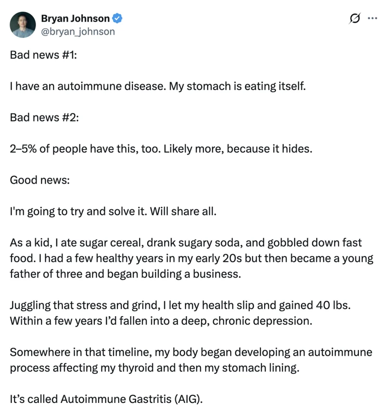Click the "Bad news #2:" line
The height and width of the screenshot is (414, 385).
tap(44, 118)
